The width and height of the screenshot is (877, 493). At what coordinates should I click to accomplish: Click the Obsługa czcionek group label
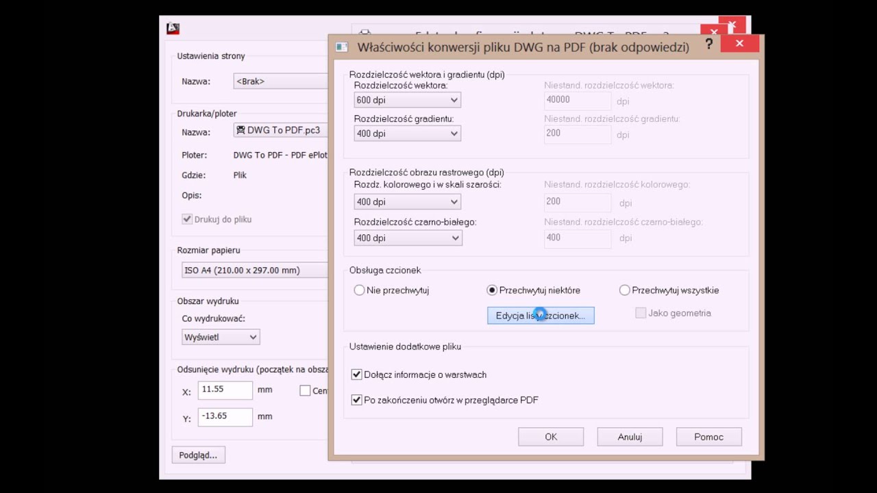[385, 270]
